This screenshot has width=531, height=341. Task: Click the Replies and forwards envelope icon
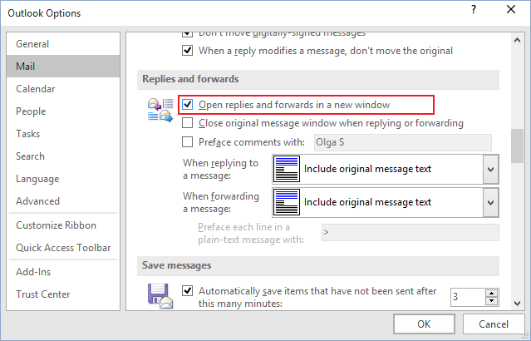(x=160, y=110)
